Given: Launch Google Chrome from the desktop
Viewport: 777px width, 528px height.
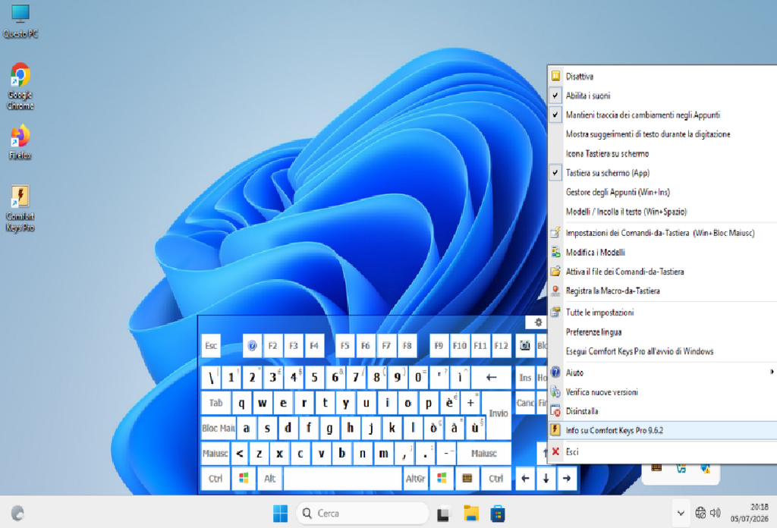Looking at the screenshot, I should 20,86.
